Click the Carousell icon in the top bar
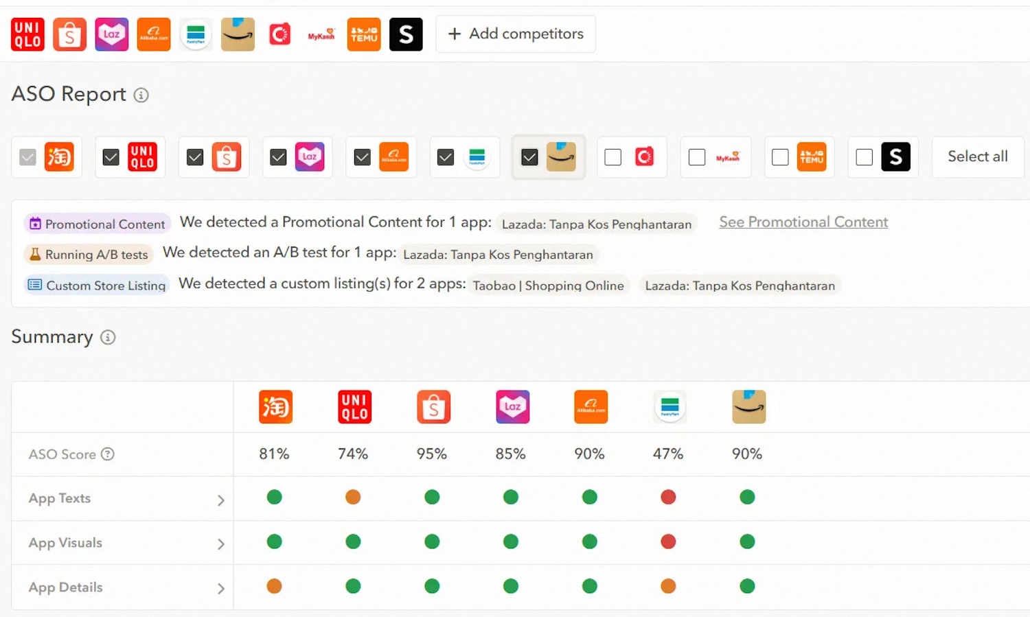The height and width of the screenshot is (617, 1030). 279,34
